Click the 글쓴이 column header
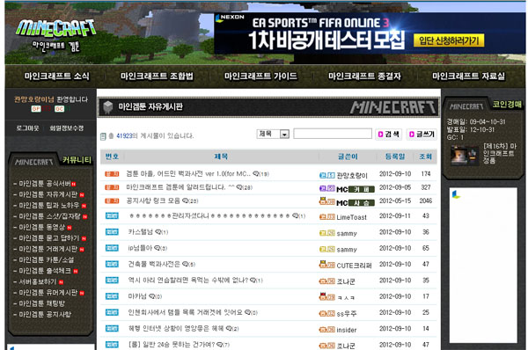528x350 pixels. tap(348, 157)
